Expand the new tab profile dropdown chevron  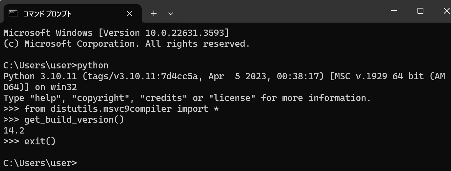point(171,13)
